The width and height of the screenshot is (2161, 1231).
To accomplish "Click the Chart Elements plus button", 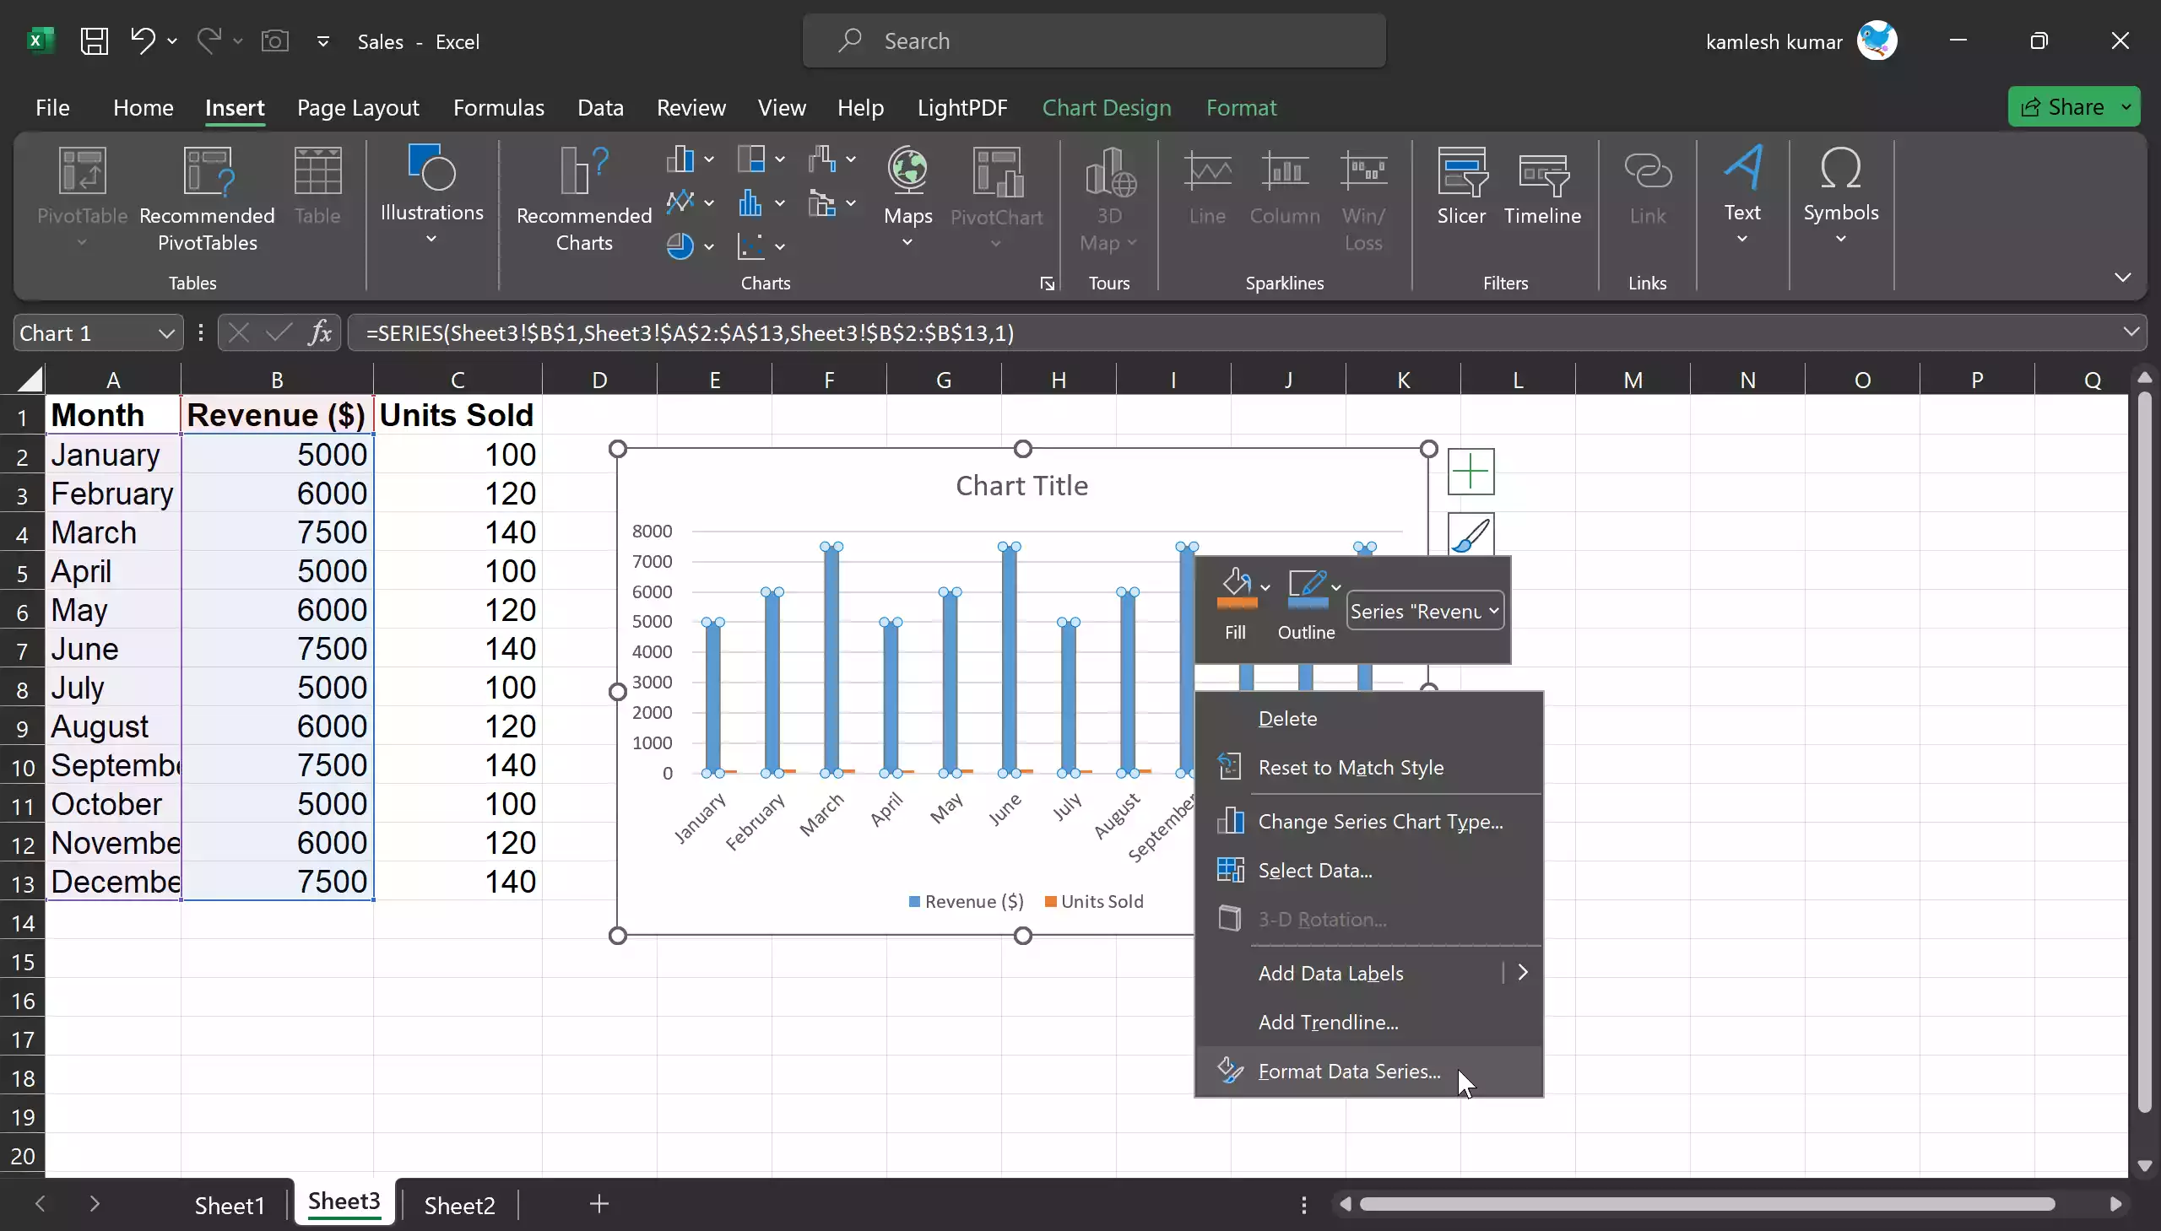I will [1470, 471].
